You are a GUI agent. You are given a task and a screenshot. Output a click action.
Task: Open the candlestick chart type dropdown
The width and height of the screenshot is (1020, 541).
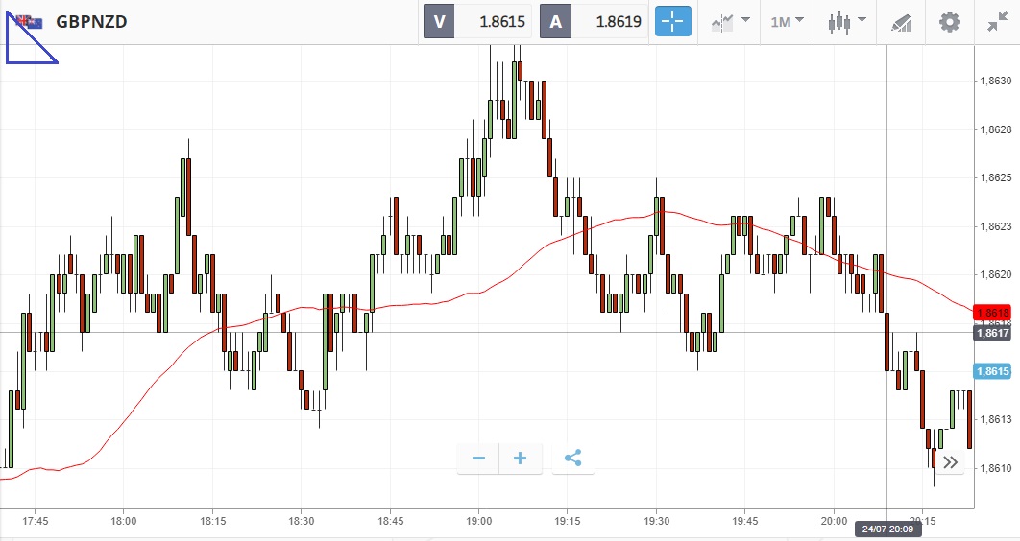click(x=846, y=22)
